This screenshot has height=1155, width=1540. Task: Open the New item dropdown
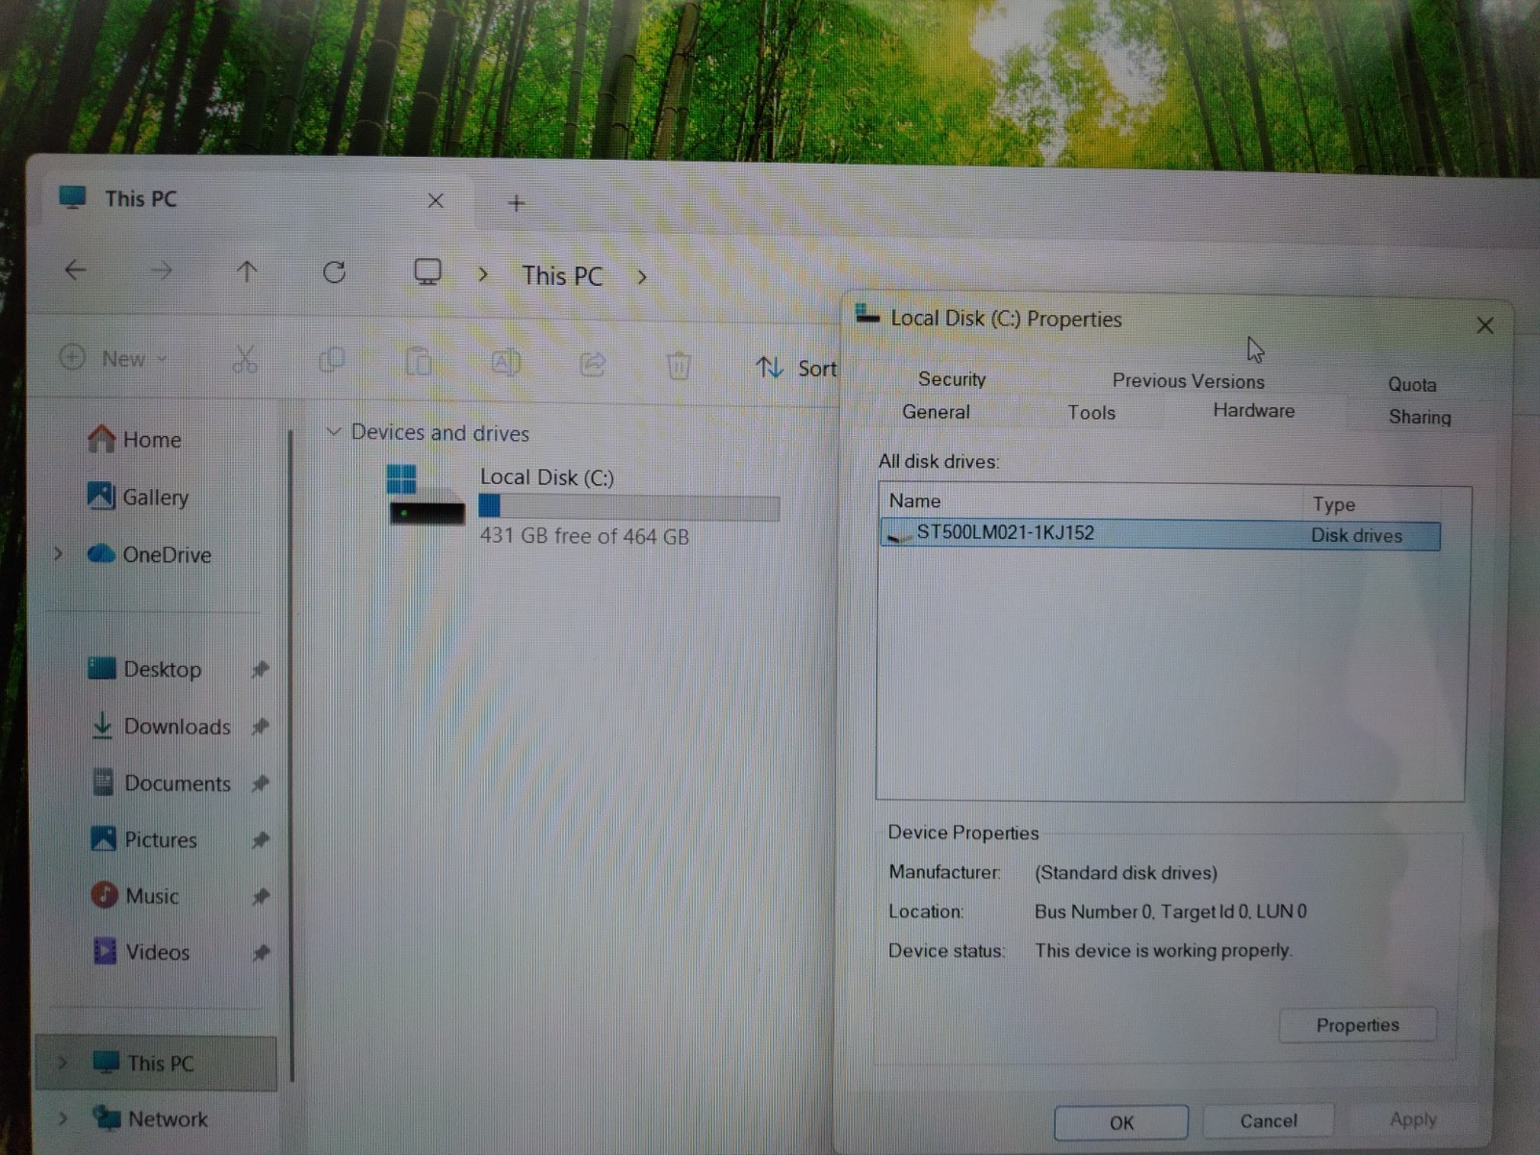click(x=113, y=358)
